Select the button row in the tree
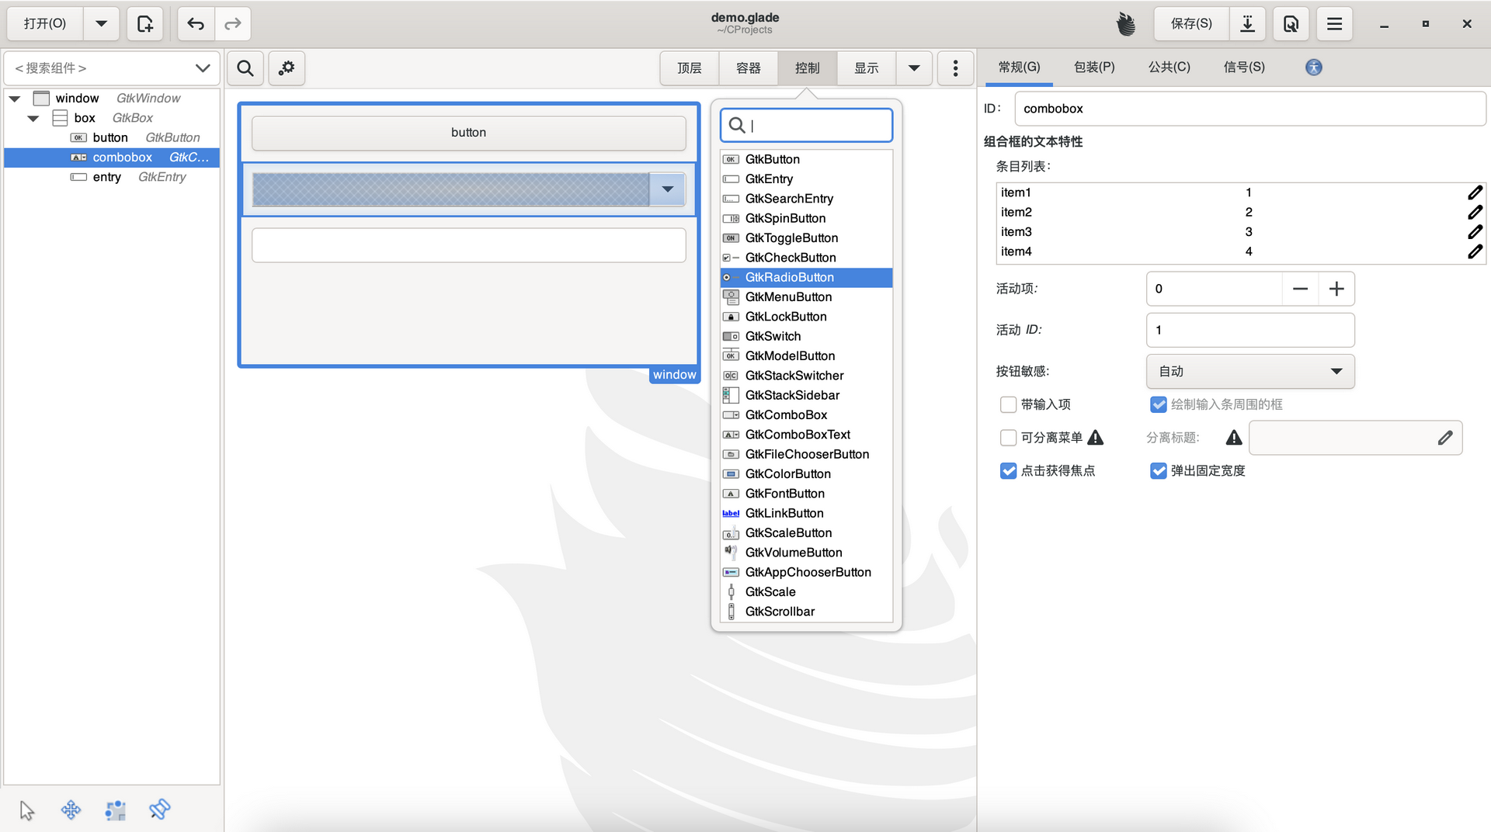This screenshot has width=1491, height=832. point(112,138)
